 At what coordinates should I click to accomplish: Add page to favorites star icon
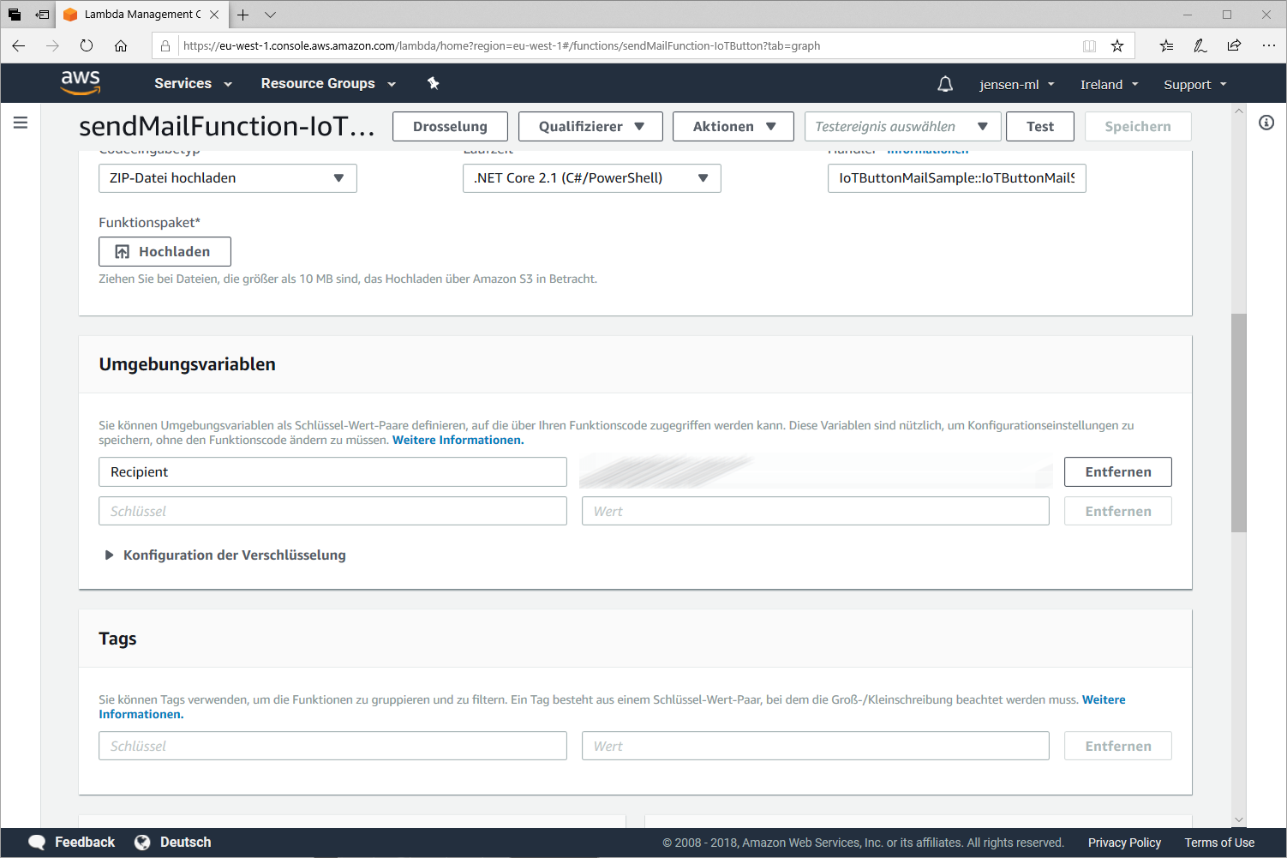[1117, 45]
